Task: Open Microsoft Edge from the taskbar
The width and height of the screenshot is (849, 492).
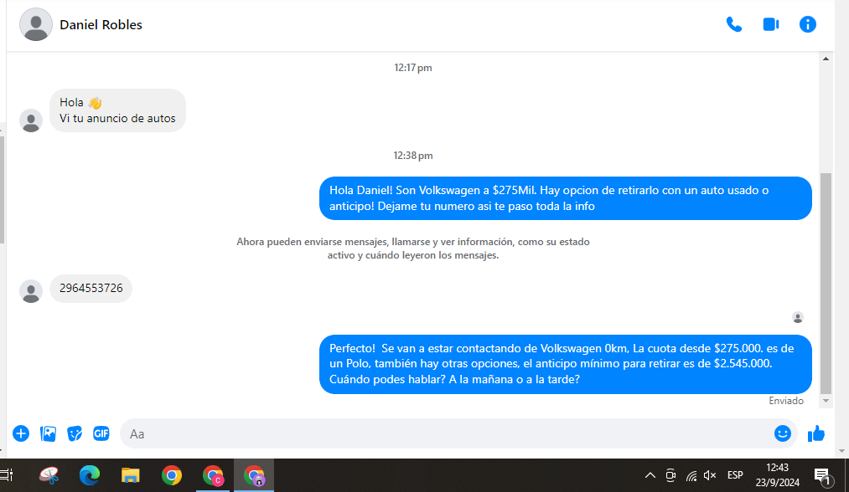Action: [90, 475]
